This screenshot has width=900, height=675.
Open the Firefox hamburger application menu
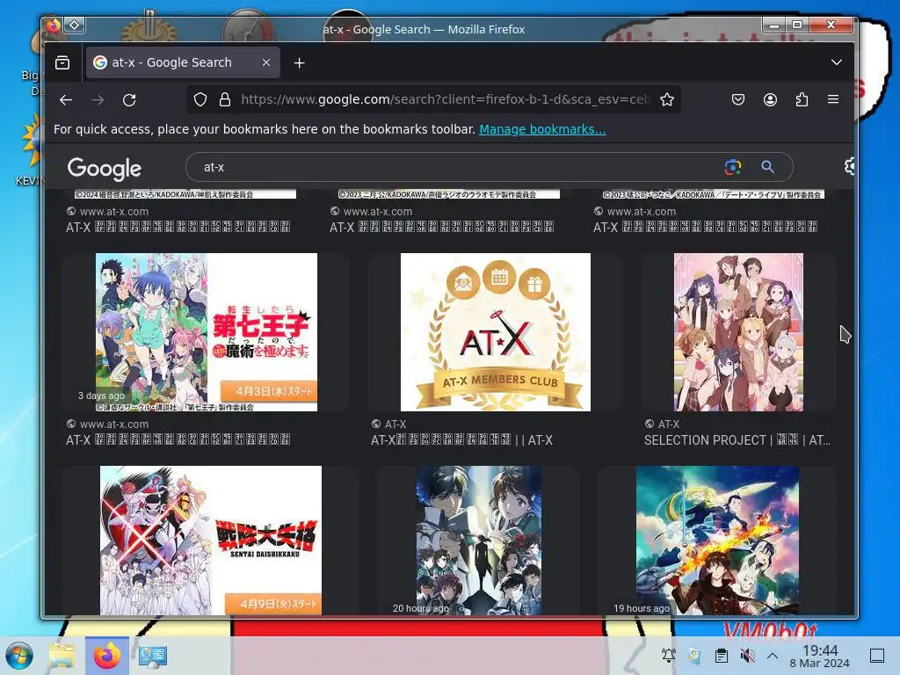(833, 100)
